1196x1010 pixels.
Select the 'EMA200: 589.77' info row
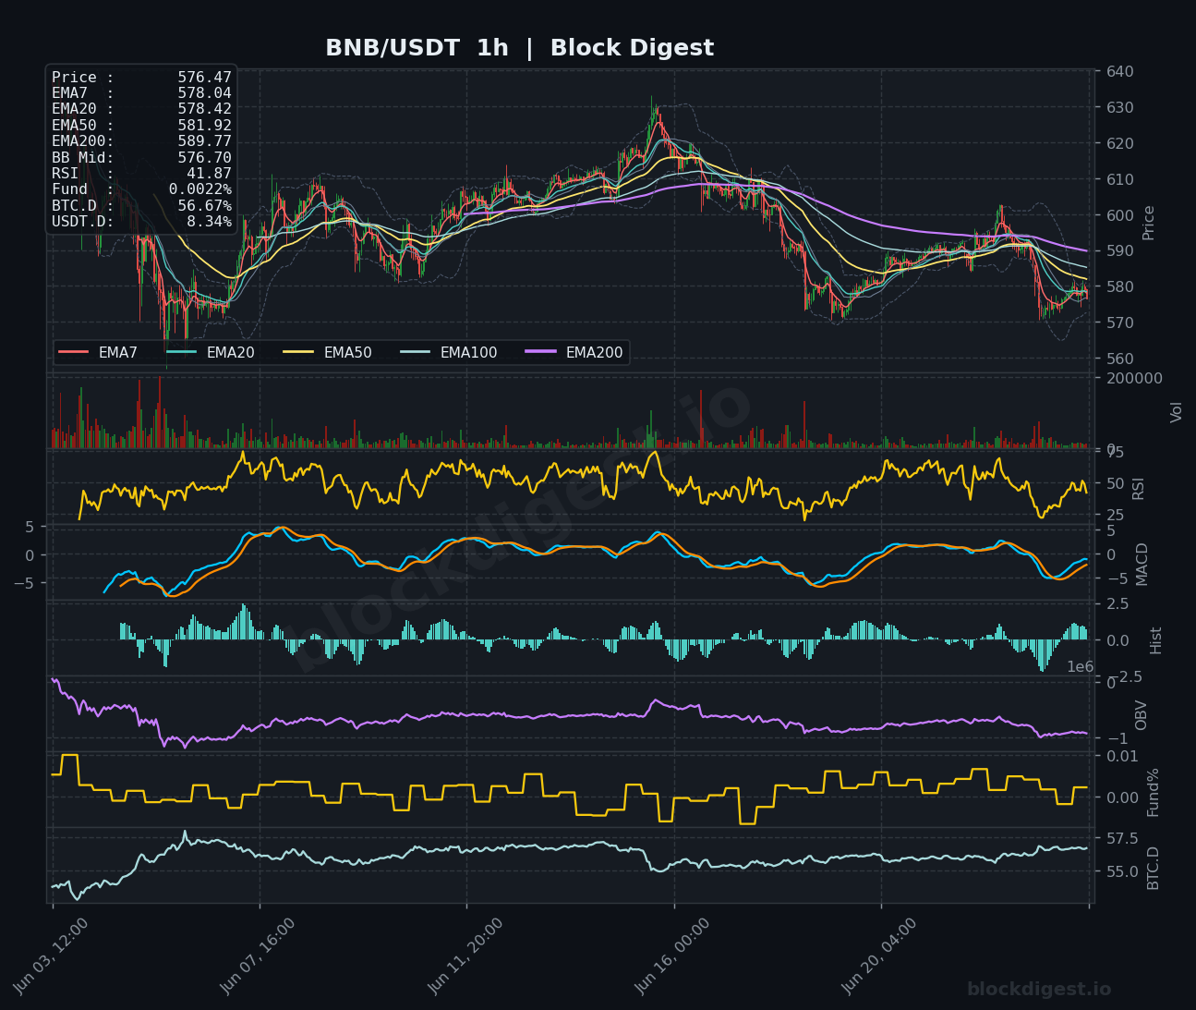[x=141, y=141]
